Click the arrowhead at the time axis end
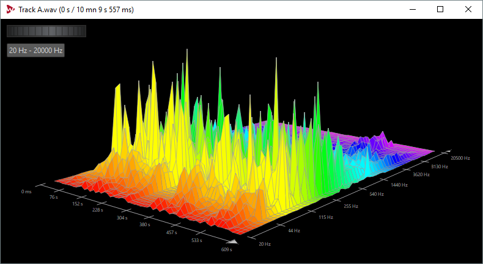Screen dimensions: 483x264 click(234, 241)
